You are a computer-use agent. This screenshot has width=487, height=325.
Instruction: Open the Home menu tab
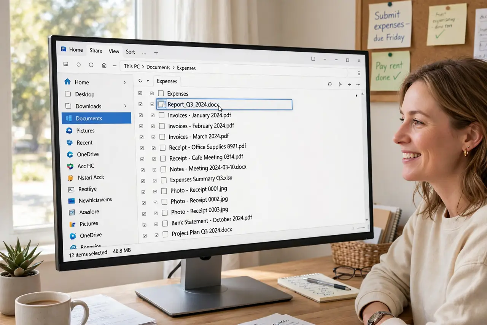[76, 50]
